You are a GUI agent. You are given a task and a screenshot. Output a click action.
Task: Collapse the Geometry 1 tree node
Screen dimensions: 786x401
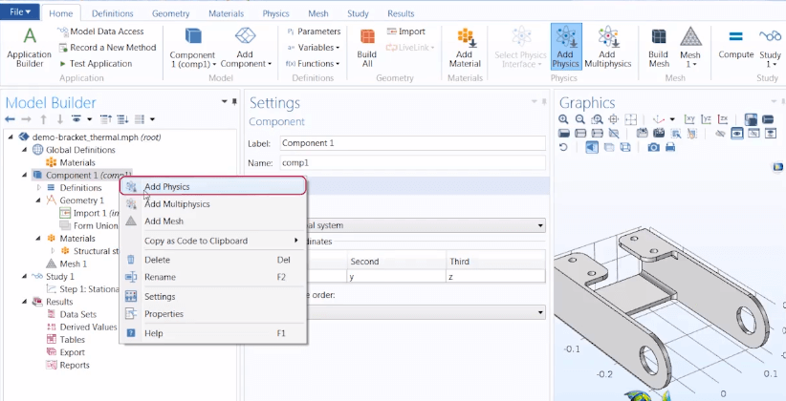tap(39, 200)
